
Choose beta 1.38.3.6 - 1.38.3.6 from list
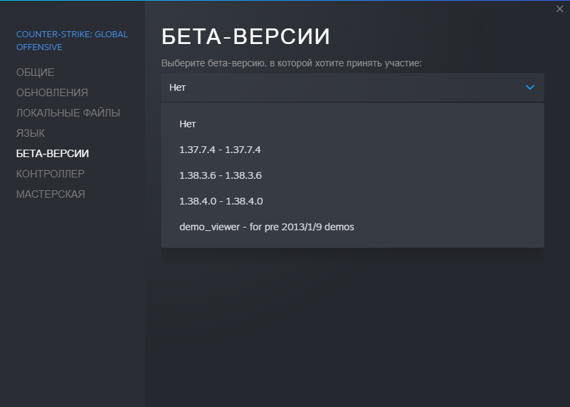pos(352,175)
